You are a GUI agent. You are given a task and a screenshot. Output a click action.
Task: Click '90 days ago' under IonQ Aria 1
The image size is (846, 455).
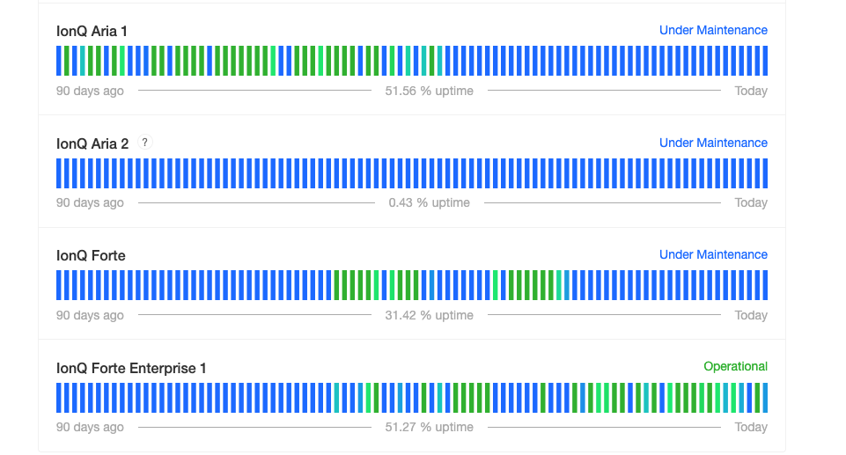(x=90, y=92)
